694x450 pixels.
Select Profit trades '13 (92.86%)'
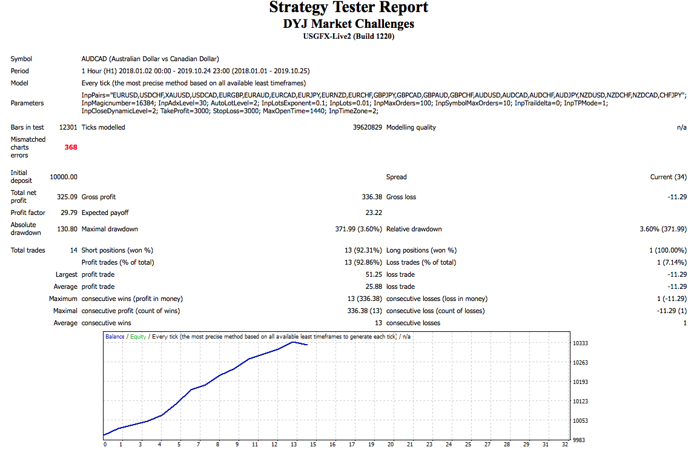pyautogui.click(x=363, y=262)
